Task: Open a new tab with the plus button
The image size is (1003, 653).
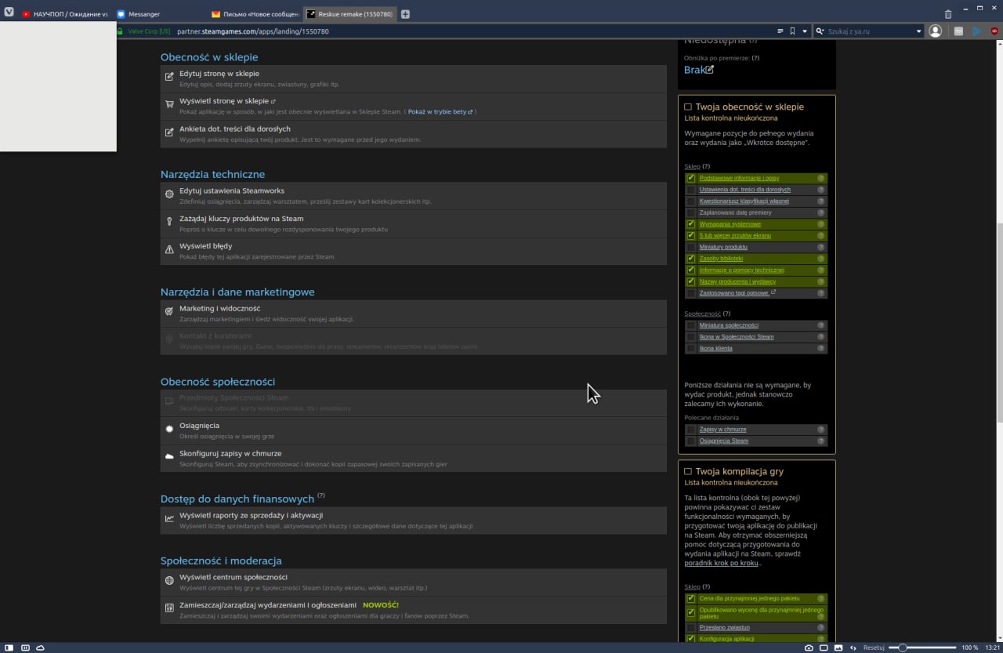Action: tap(405, 14)
